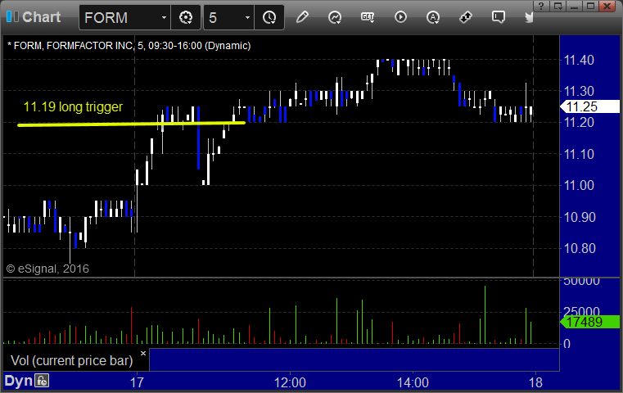Expand the interval dropdown arrow
Screen dimensions: 623x393
[247, 17]
